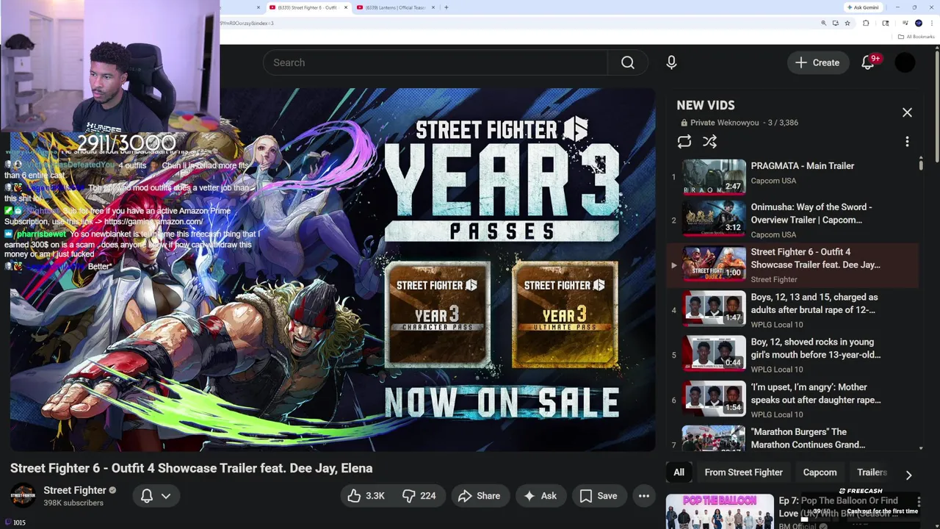Open the All Bookmarks folder
This screenshot has height=529, width=940.
point(916,37)
